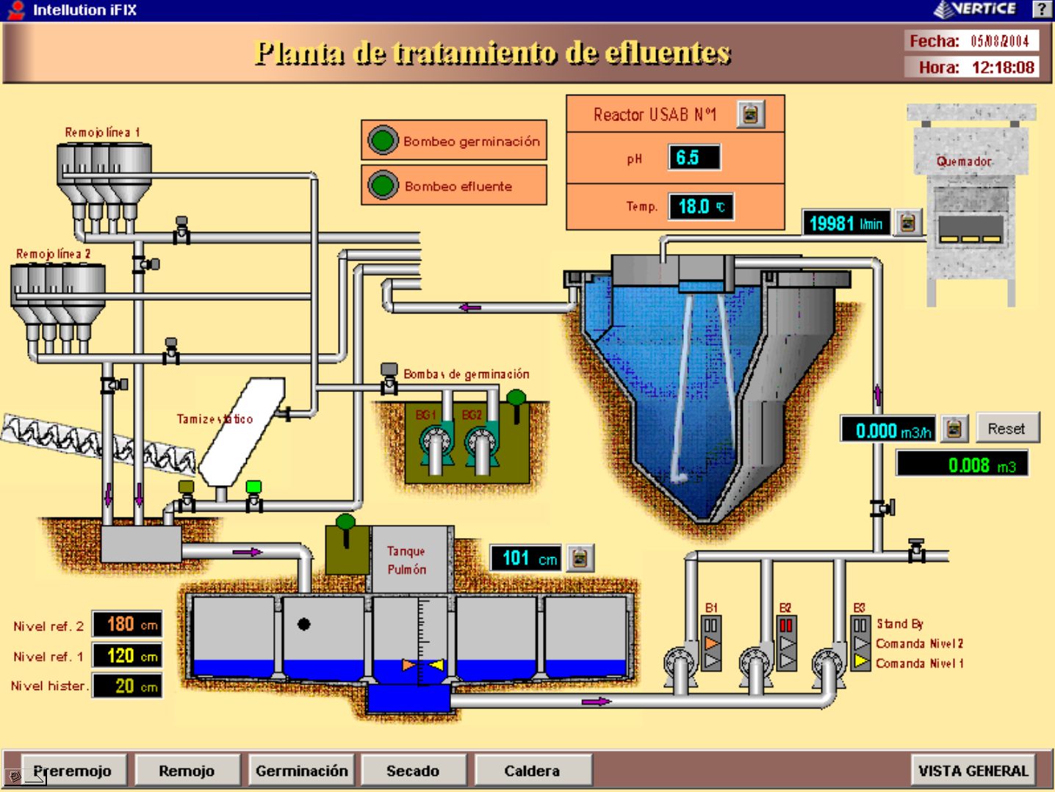Click the icon next to the m3/h flow display
This screenshot has width=1055, height=792.
pyautogui.click(x=954, y=429)
